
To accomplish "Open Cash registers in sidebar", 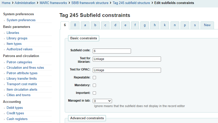I will [17, 119].
